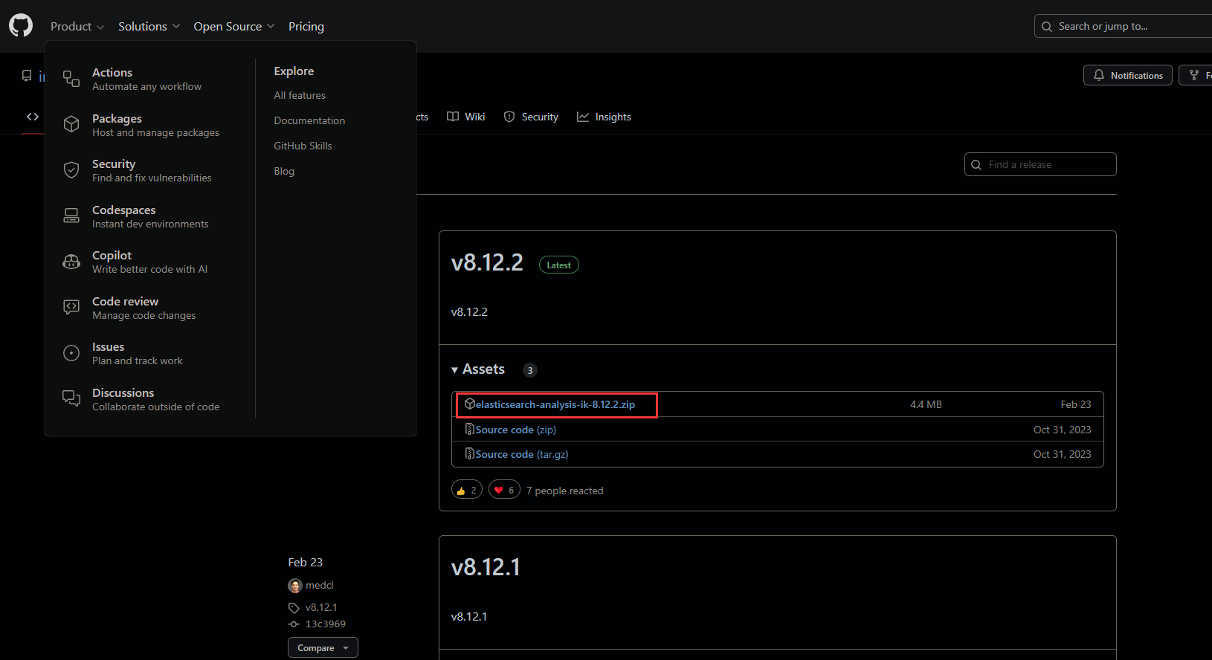Open the Solutions dropdown
The image size is (1212, 660).
pyautogui.click(x=149, y=27)
